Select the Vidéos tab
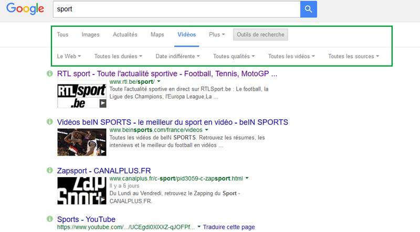 187,35
